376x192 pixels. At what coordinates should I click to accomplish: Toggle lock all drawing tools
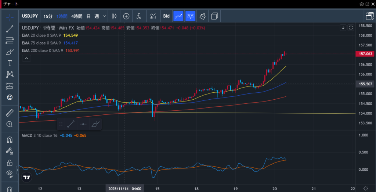point(10,162)
